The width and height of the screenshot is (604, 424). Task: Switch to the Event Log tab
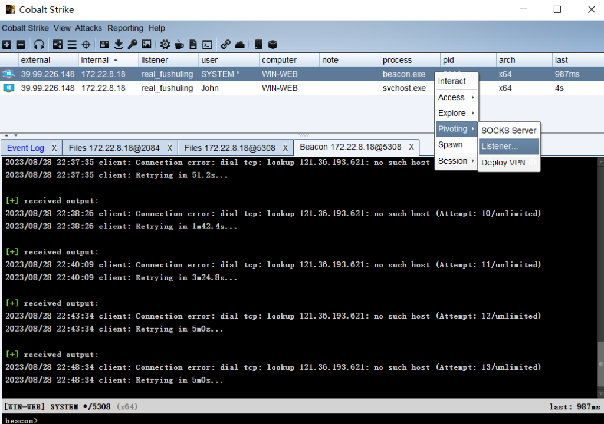click(25, 148)
